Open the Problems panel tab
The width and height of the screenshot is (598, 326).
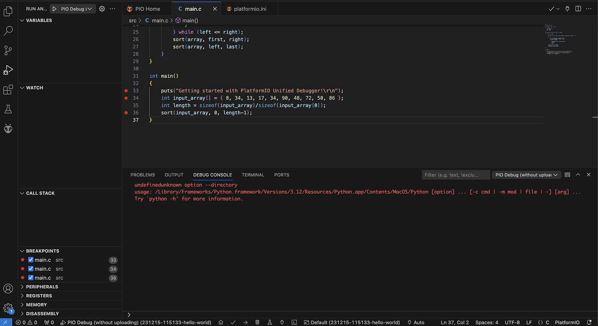click(x=143, y=175)
